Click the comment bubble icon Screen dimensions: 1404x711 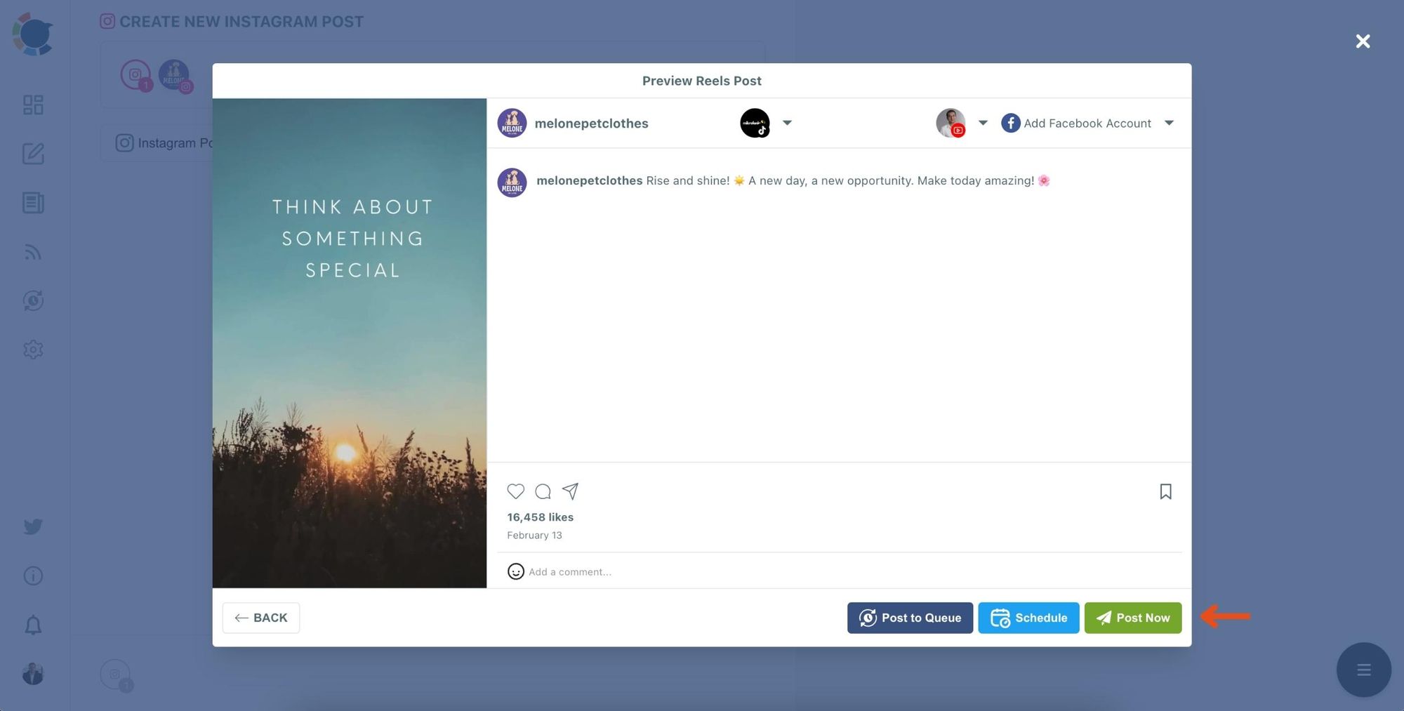click(x=543, y=491)
